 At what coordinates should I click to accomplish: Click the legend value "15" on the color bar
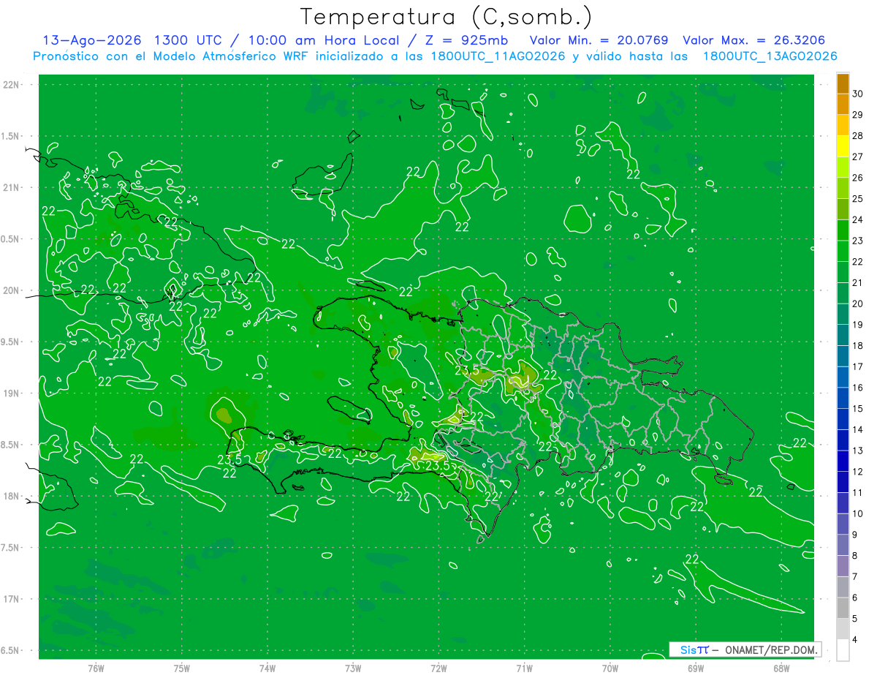pyautogui.click(x=857, y=409)
